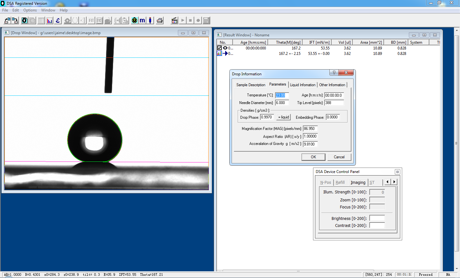This screenshot has height=278, width=460.
Task: Toggle the eye visibility icon on result row
Action: tap(225, 48)
